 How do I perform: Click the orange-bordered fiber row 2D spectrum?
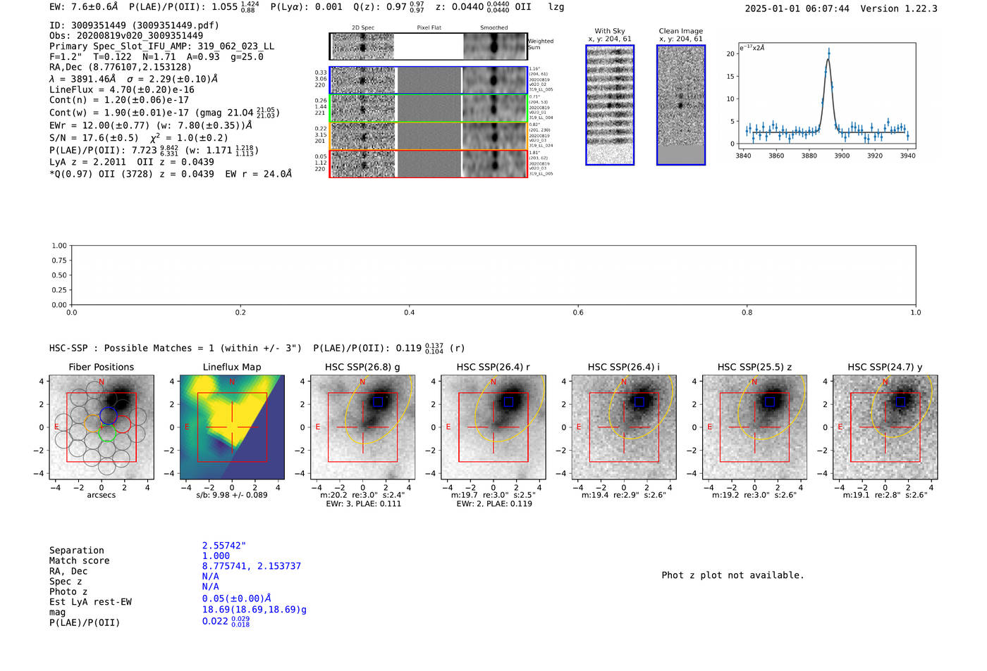tap(363, 136)
